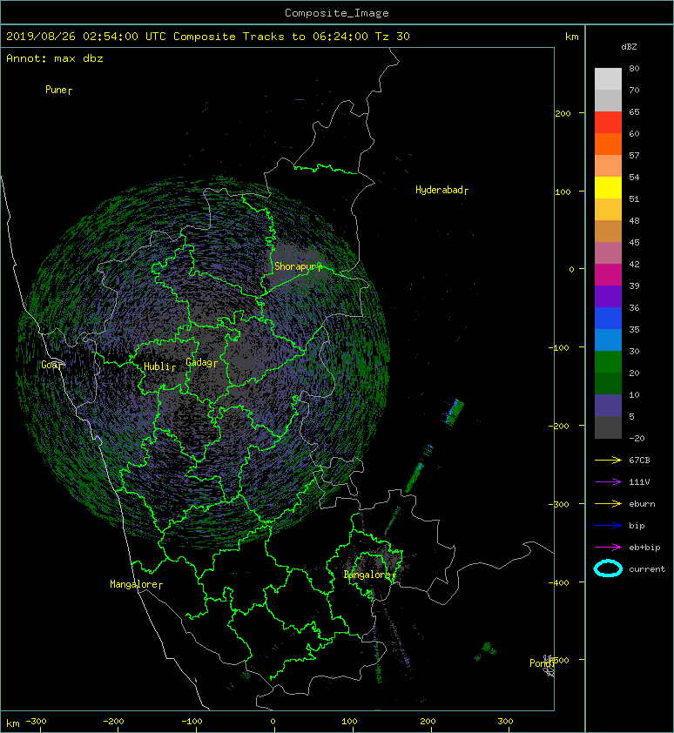Click the mauve 42–45 dBZ swatch
Image resolution: width=674 pixels, height=733 pixels.
pyautogui.click(x=608, y=253)
